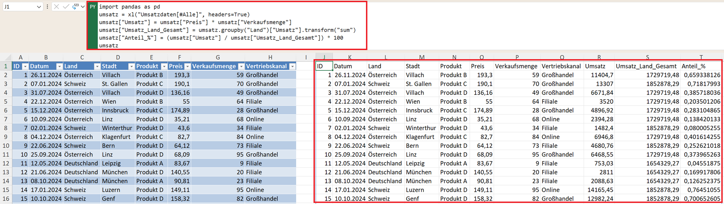The height and width of the screenshot is (204, 724).
Task: Click the cancel (X) formula entry icon
Action: [x=57, y=7]
